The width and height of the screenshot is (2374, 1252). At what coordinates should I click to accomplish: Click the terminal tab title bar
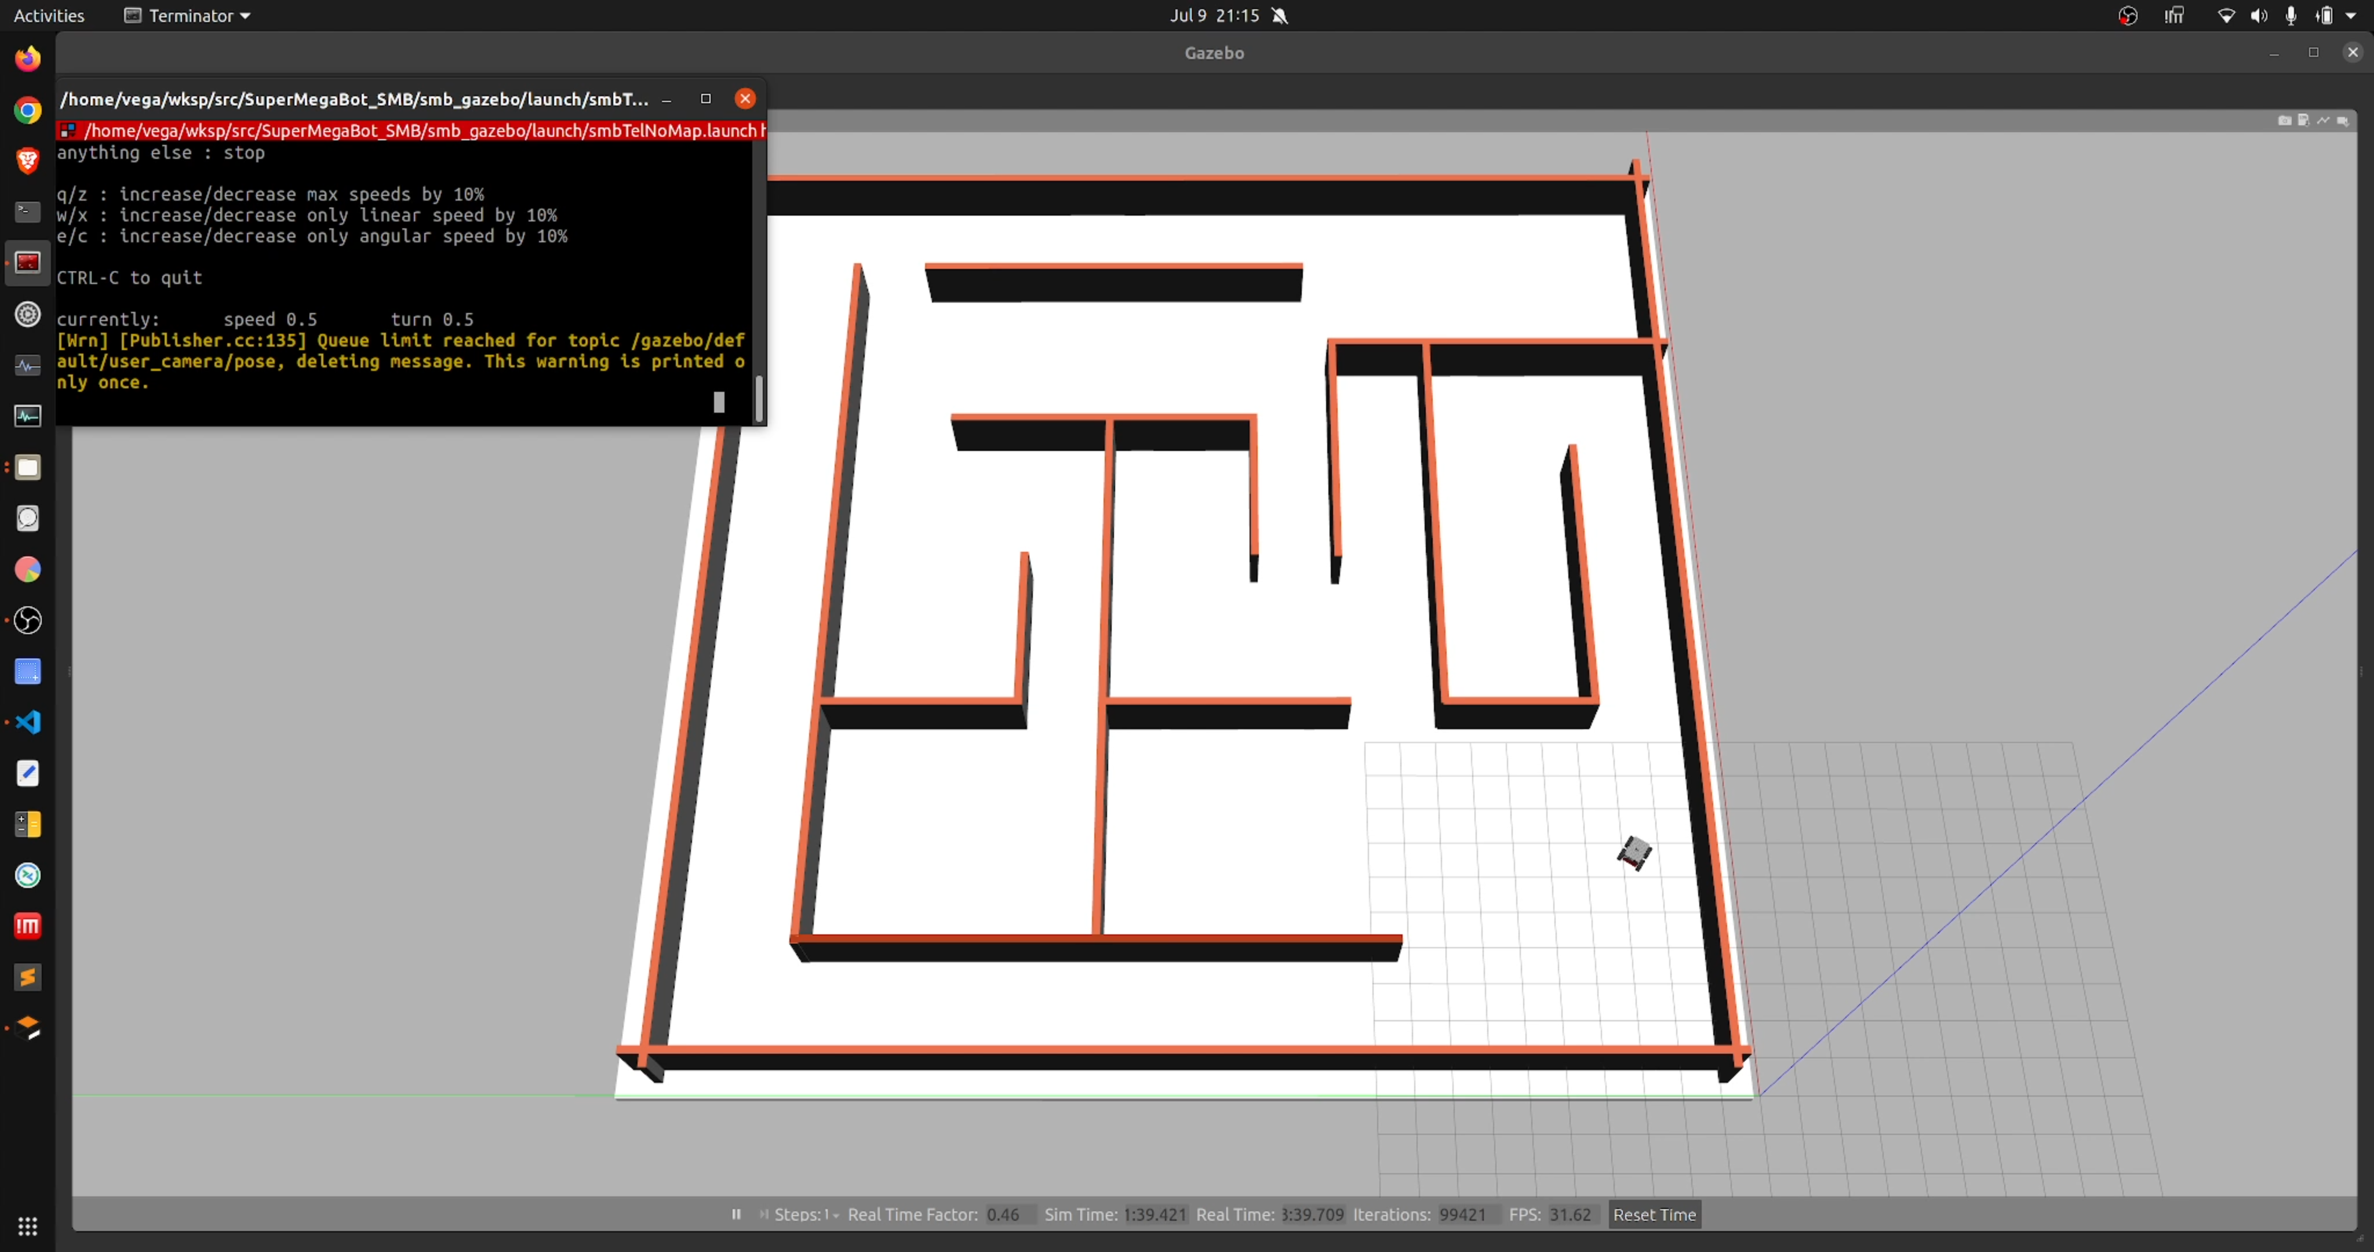415,131
